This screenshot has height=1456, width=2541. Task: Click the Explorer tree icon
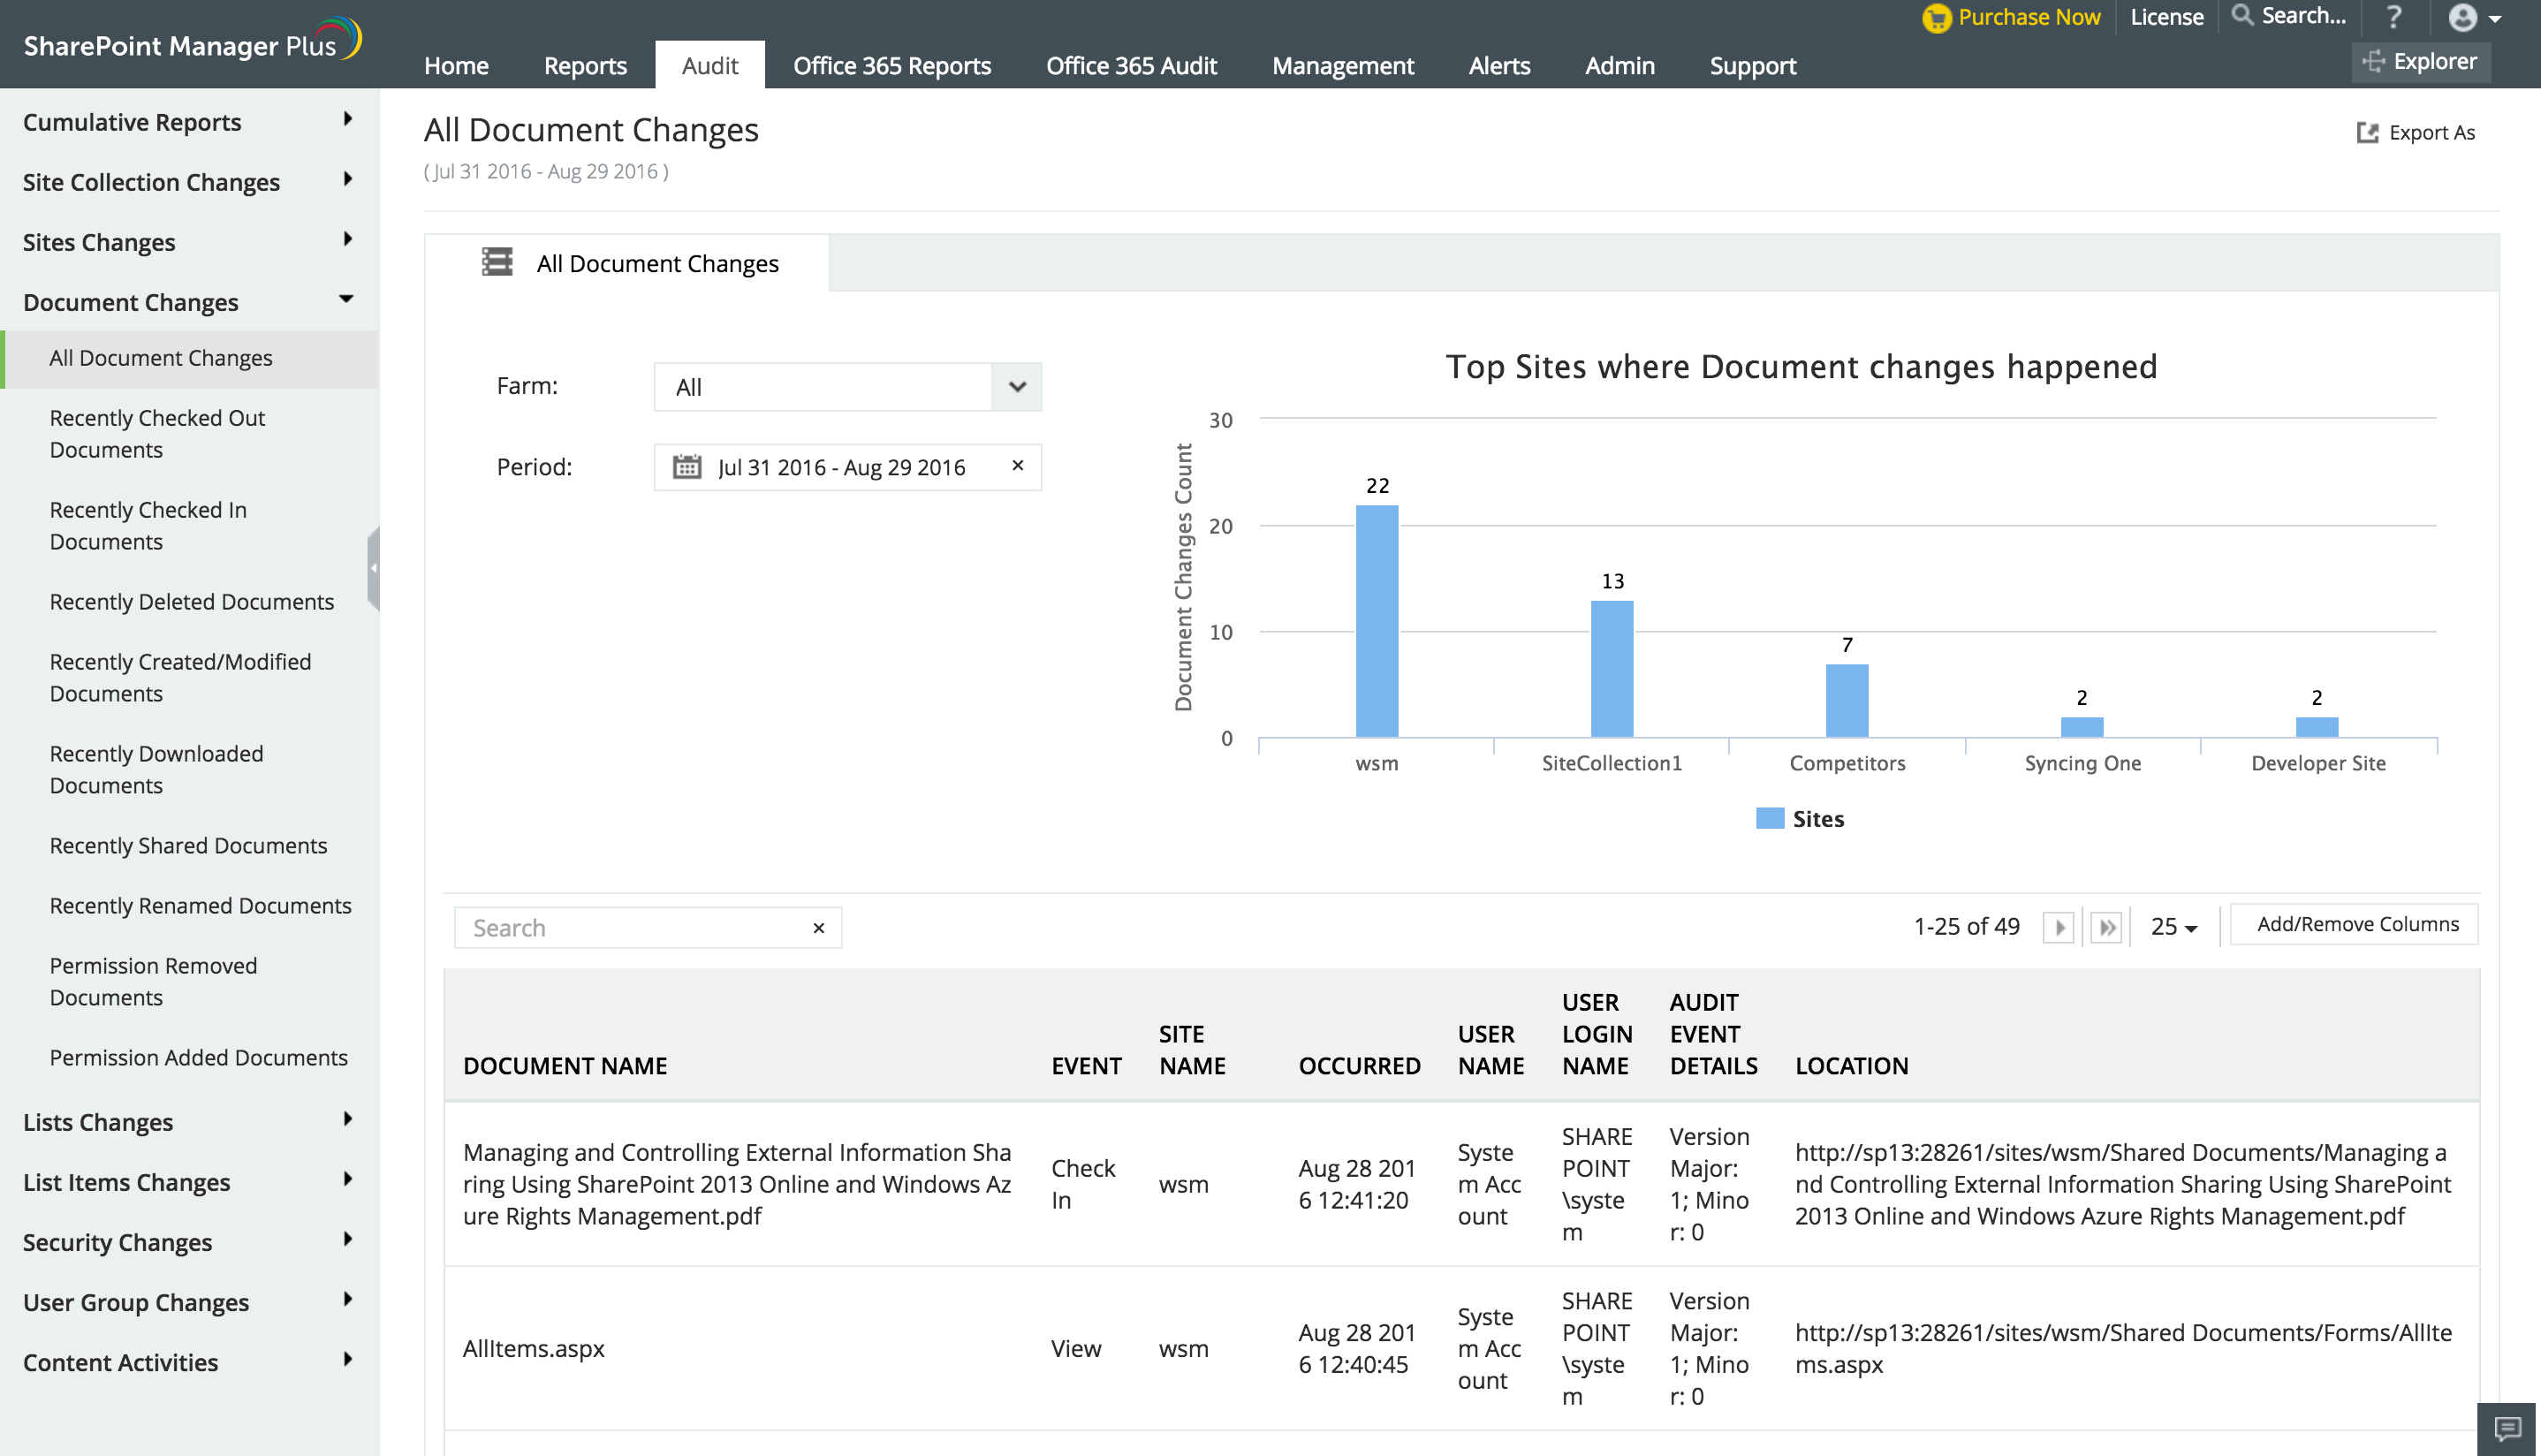[x=2372, y=62]
